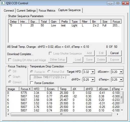Minimize the QSI CCD Control window
The image size is (130, 122).
click(110, 3)
